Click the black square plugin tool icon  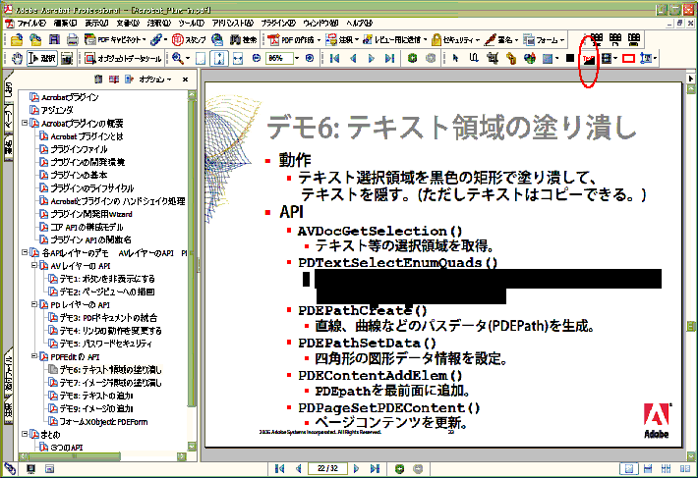570,58
